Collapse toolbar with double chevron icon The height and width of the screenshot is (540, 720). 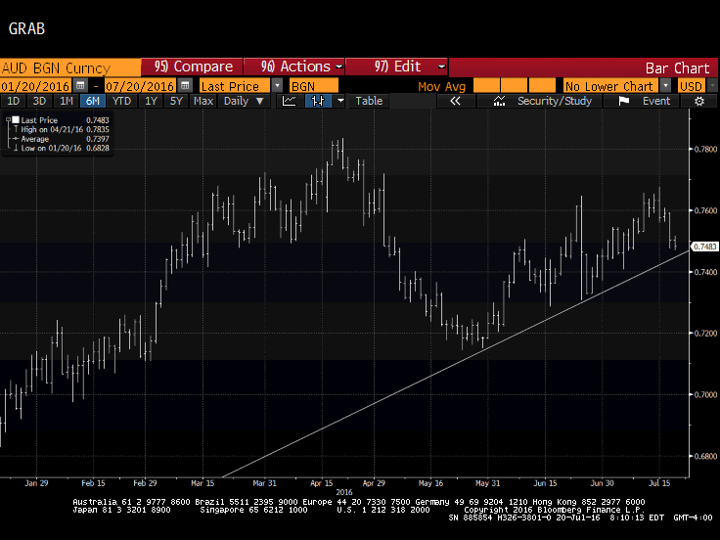click(455, 101)
